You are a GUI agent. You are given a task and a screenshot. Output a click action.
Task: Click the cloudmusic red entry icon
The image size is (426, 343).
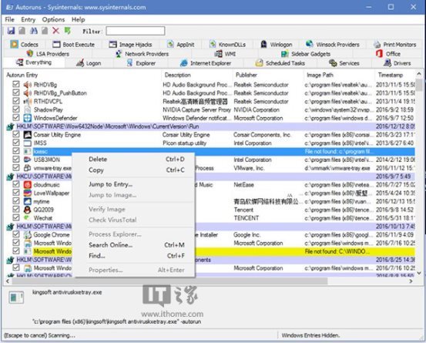pos(28,185)
